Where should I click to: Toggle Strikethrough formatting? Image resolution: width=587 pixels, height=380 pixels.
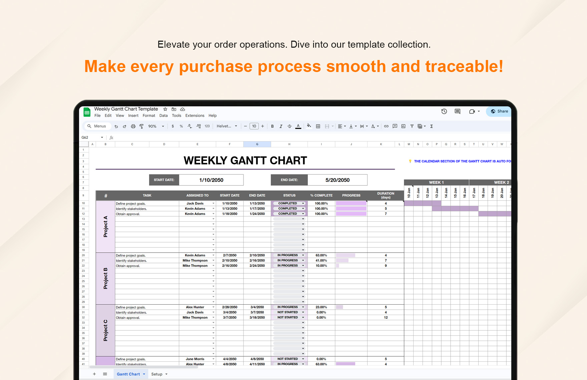click(289, 126)
